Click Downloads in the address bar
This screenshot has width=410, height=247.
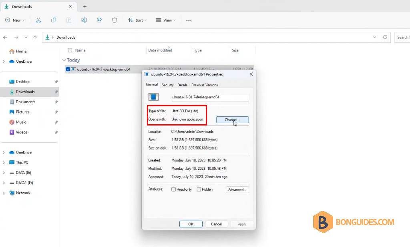pyautogui.click(x=66, y=37)
